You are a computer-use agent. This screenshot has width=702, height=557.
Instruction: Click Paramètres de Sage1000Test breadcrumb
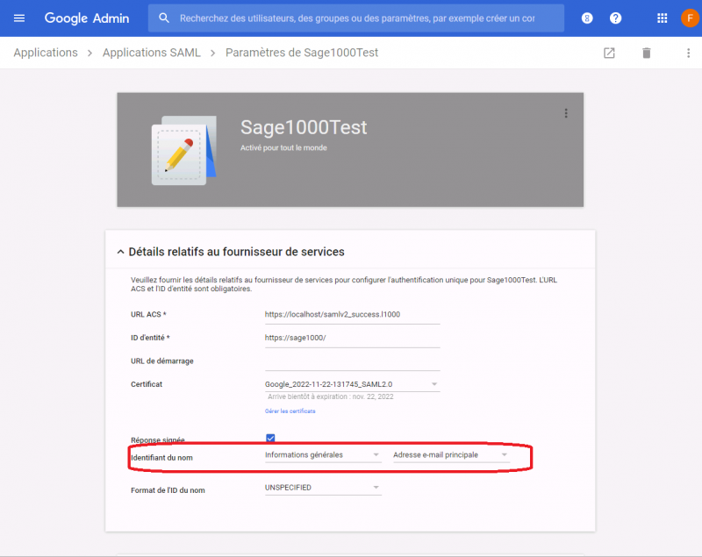(x=302, y=53)
